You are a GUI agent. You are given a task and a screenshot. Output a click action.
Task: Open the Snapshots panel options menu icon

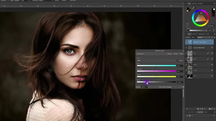tap(215, 112)
